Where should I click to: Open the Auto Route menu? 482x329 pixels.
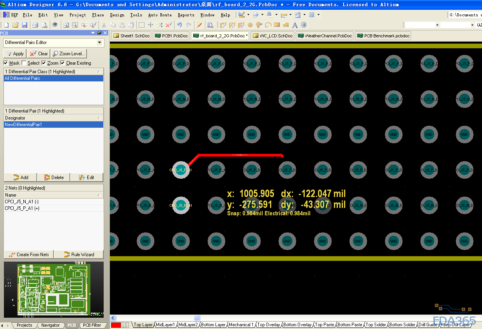pyautogui.click(x=160, y=15)
